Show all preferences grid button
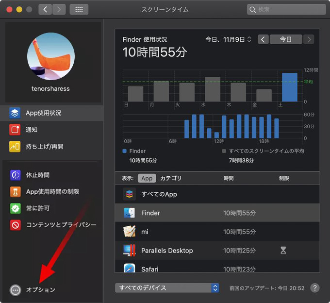Viewport: 330px width, 303px height. 79,9
